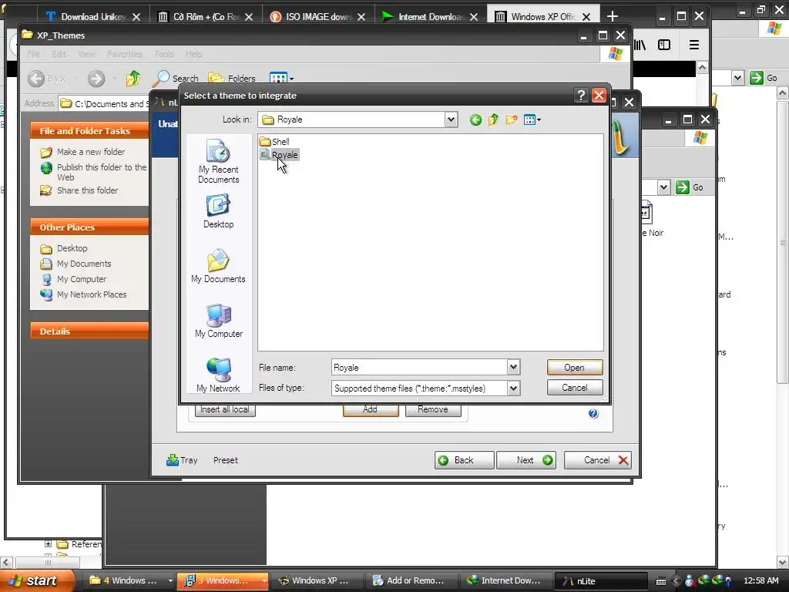Toggle the browser sidebar icon
789x592 pixels.
664,45
